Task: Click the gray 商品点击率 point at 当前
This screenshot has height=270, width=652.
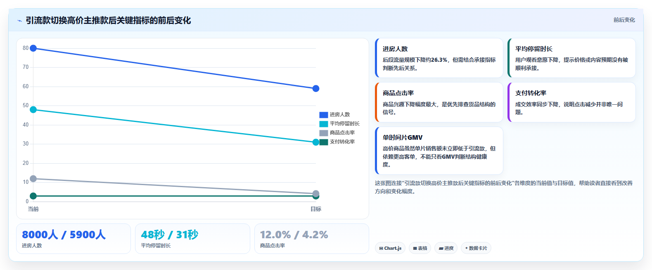Action: point(33,178)
